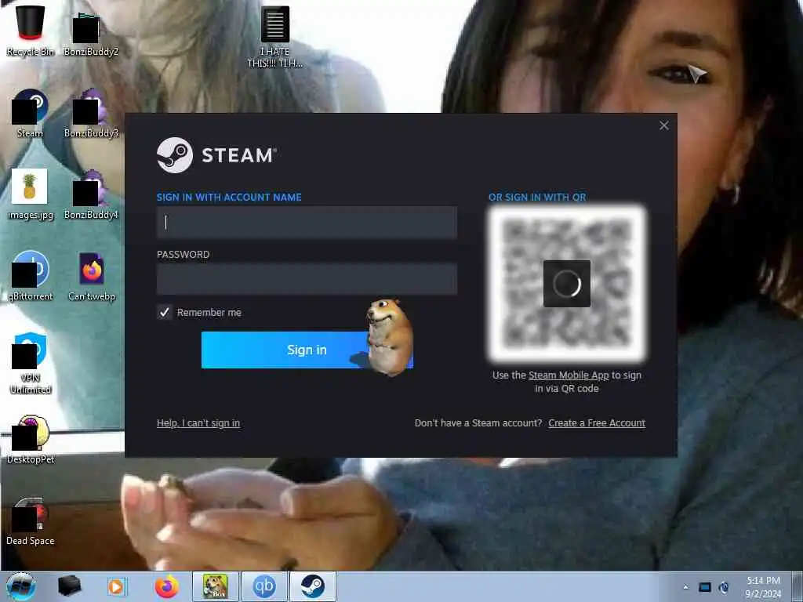This screenshot has height=602, width=803.
Task: Click 'Don't have a Steam account?' text
Action: coord(478,422)
